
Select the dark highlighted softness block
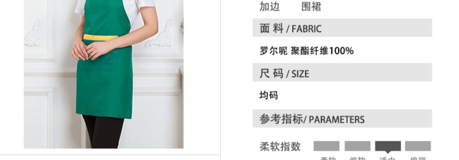388,146
